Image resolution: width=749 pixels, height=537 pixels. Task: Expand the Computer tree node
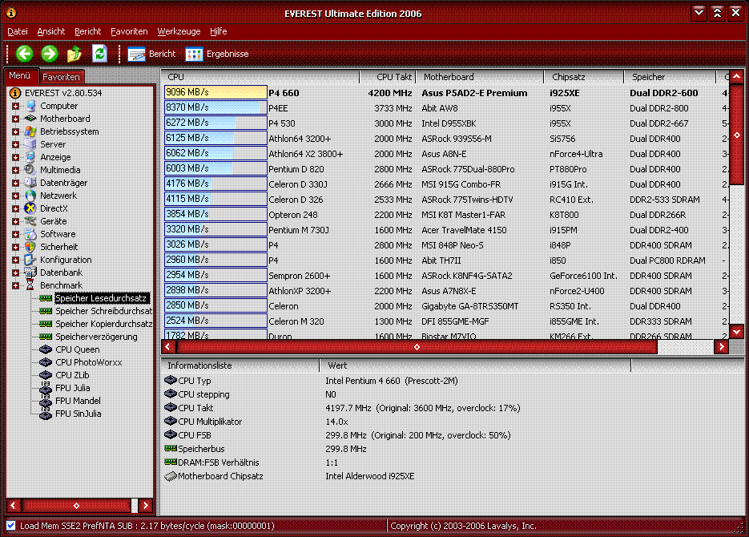click(x=16, y=106)
